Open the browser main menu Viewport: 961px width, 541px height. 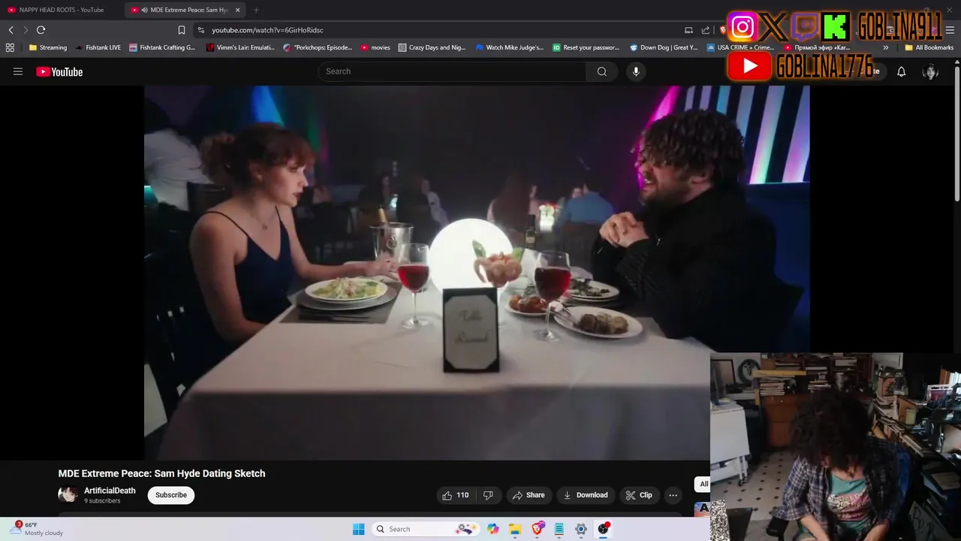pos(950,30)
